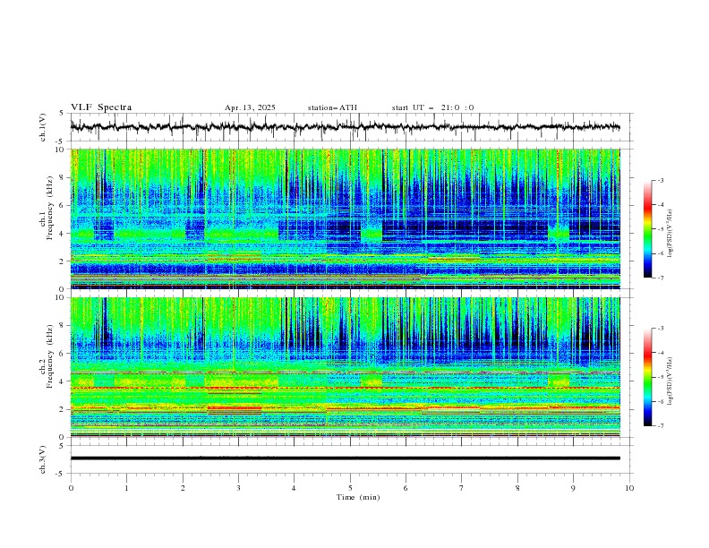This screenshot has height=548, width=709.
Task: Click the "6" kHz tick on ch.2 frequency axis
Action: 63,354
